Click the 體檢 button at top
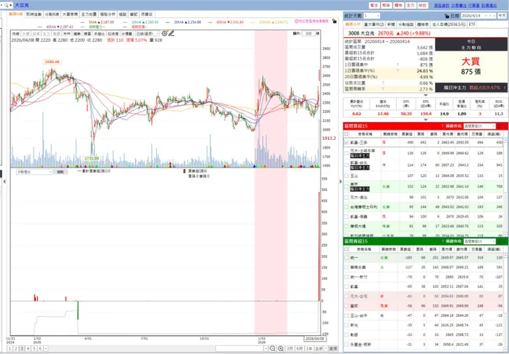Image resolution: width=509 pixels, height=354 pixels. tap(398, 5)
